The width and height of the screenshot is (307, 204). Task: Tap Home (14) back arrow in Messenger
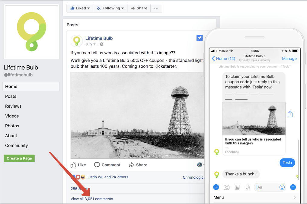(223, 59)
